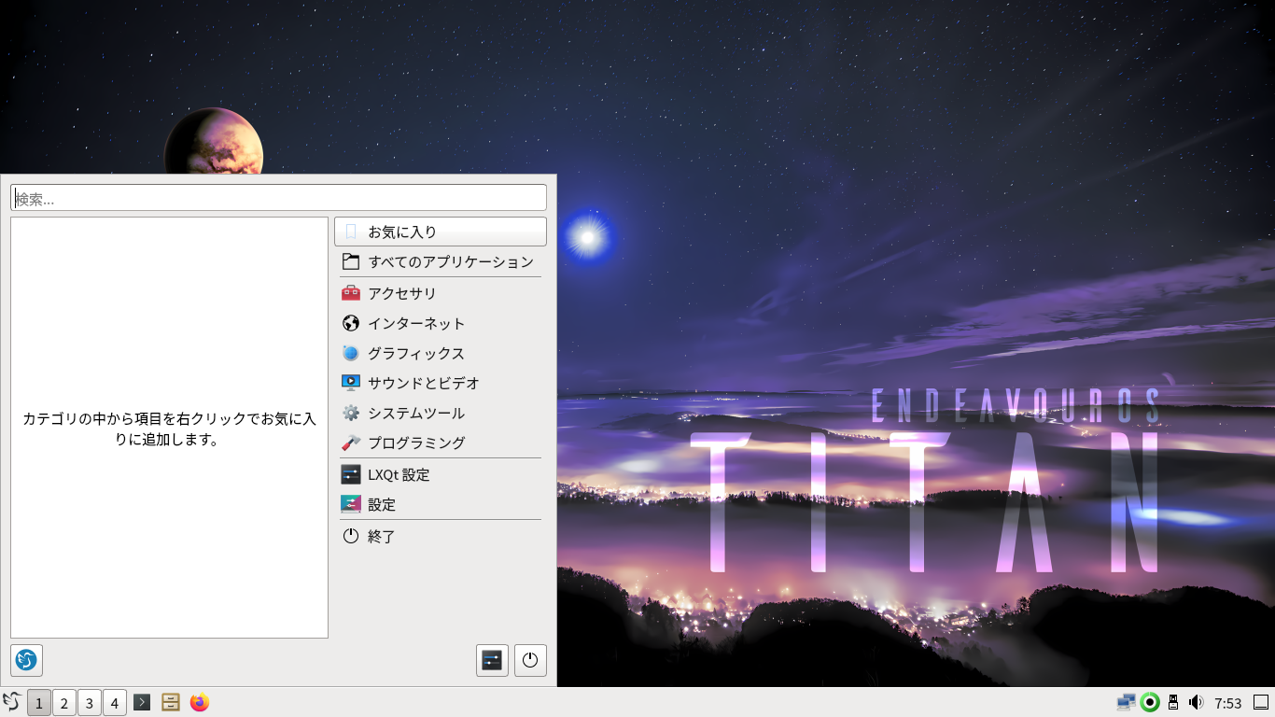Click the power leave button in the menu footer
This screenshot has height=717, width=1275.
pyautogui.click(x=530, y=660)
